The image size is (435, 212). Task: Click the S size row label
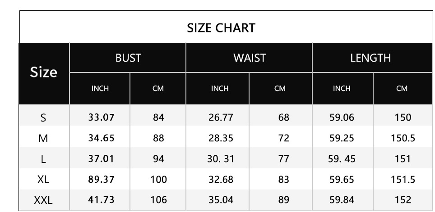[x=43, y=118]
